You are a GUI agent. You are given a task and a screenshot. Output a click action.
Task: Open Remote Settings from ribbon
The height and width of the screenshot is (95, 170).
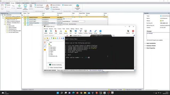[x=39, y=7]
